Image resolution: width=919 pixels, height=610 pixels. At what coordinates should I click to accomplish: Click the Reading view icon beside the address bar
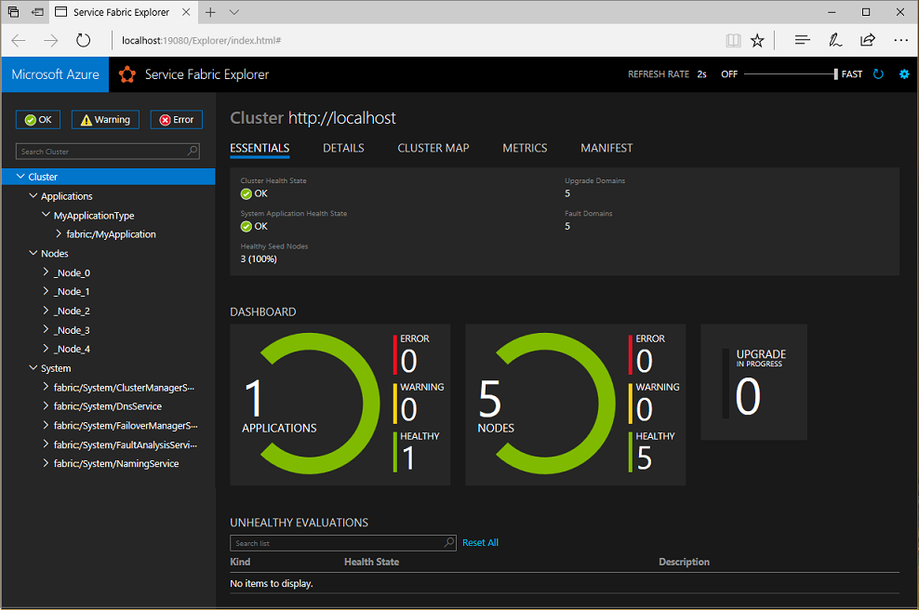(733, 40)
